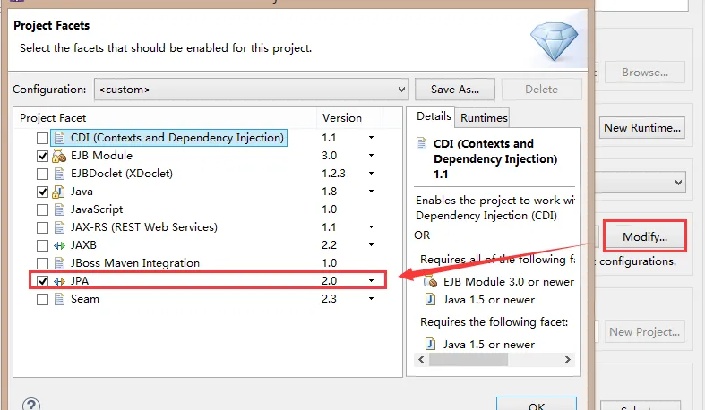Screen dimensions: 705x410
Task: Click the Delete configuration button
Action: (x=541, y=90)
